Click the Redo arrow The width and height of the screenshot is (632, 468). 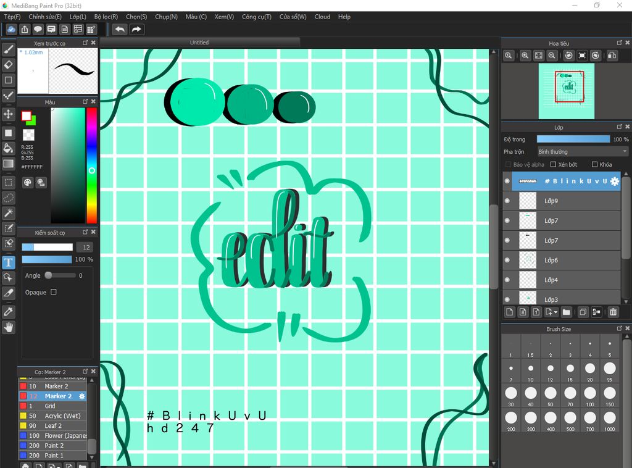136,30
